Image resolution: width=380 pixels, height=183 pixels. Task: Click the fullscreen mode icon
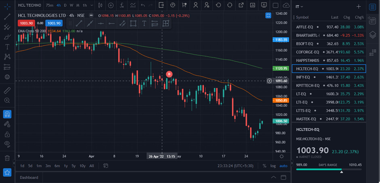[275, 5]
